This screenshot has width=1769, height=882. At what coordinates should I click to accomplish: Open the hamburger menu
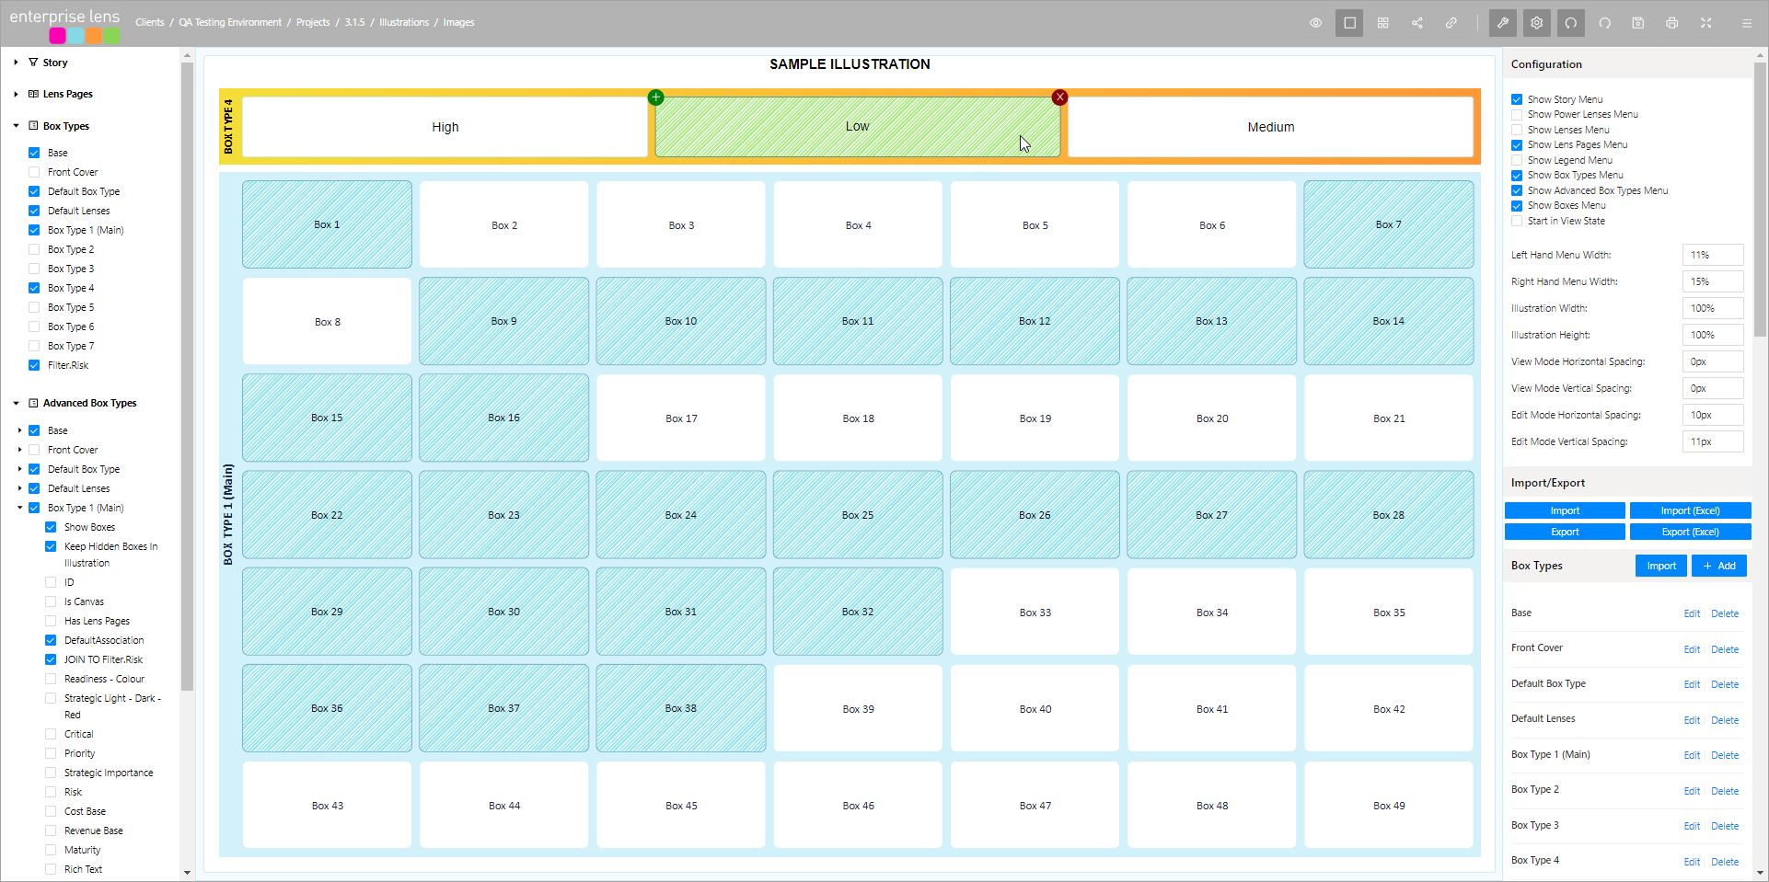pyautogui.click(x=1746, y=23)
